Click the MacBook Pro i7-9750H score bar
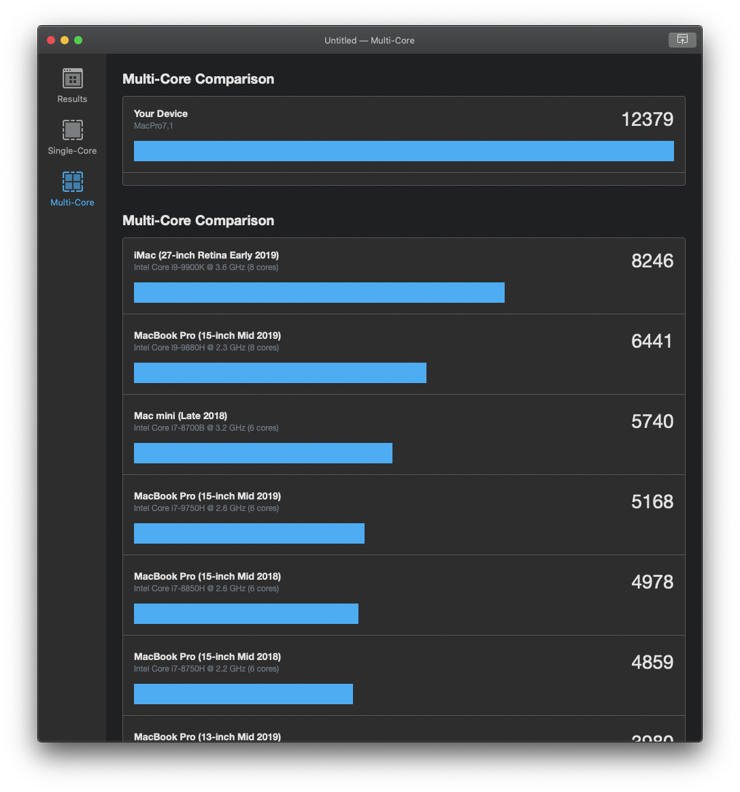The image size is (740, 792). click(249, 533)
